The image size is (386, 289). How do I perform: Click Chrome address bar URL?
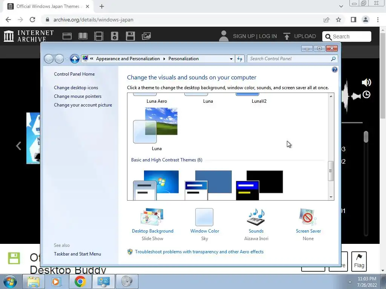point(93,20)
